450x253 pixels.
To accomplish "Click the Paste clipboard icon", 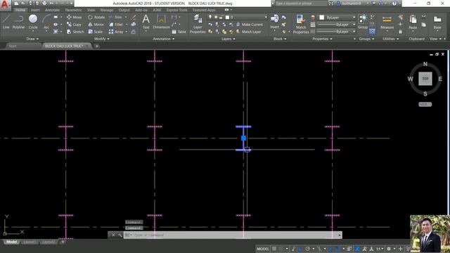I will pyautogui.click(x=413, y=22).
